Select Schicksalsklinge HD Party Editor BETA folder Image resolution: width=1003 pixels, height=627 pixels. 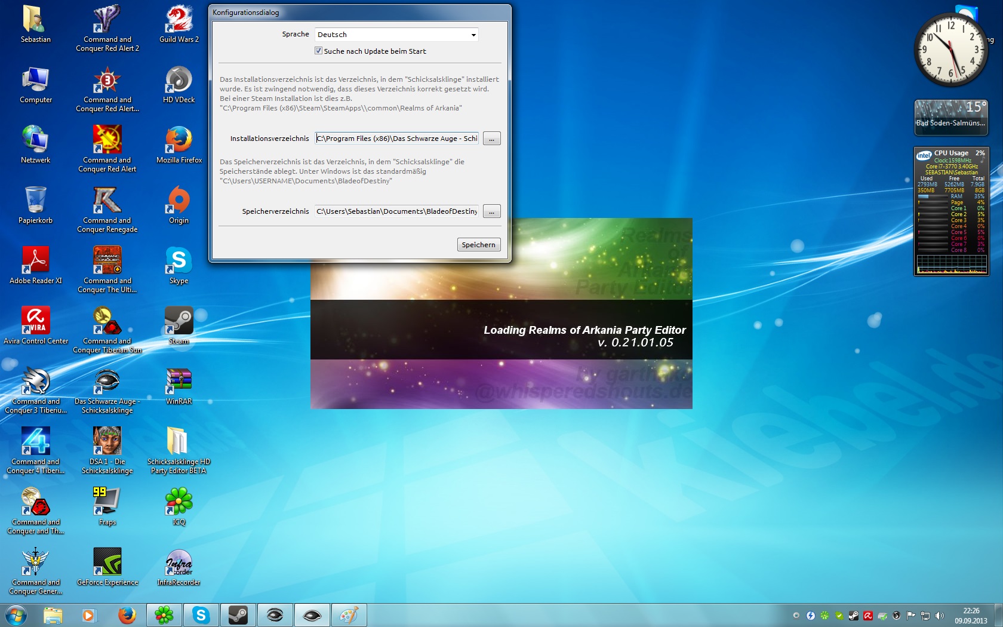click(179, 451)
